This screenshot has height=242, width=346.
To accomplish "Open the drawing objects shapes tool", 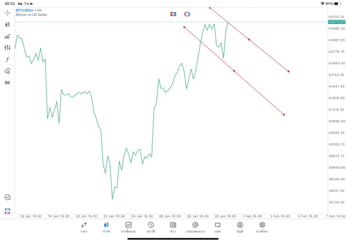I will 8,71.
